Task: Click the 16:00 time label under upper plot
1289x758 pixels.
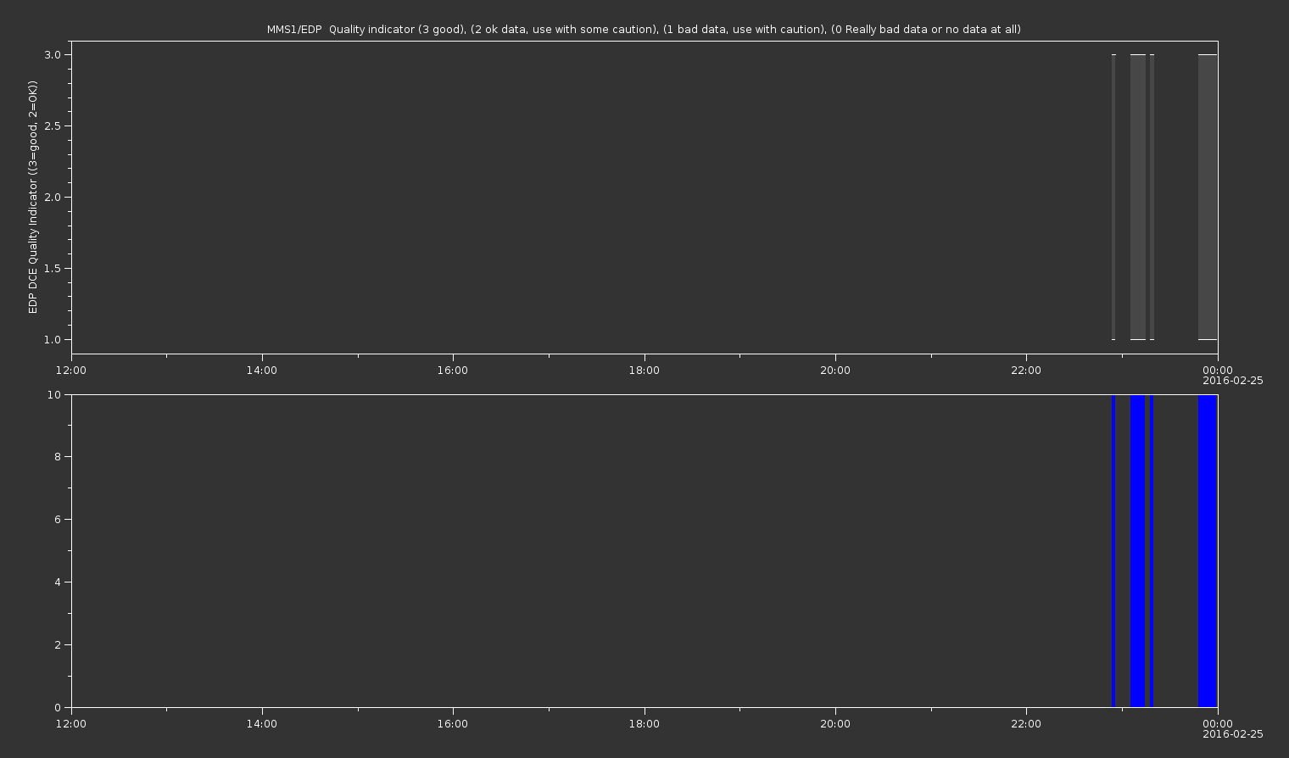Action: 453,370
